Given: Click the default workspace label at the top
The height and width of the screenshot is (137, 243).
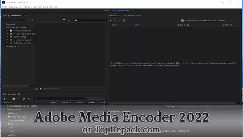Looking at the screenshot, I should point(117,11).
